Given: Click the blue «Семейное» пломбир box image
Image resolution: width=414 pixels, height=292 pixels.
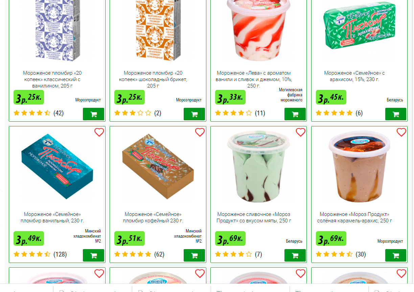Looking at the screenshot, I should pyautogui.click(x=57, y=167).
